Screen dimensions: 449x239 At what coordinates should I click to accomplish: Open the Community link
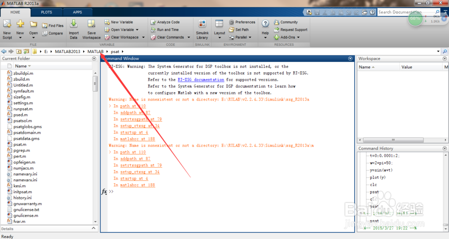tap(286, 22)
